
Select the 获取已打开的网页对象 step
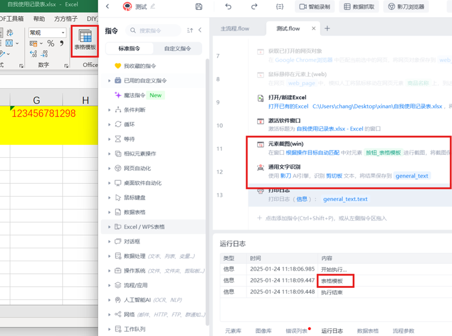350,55
